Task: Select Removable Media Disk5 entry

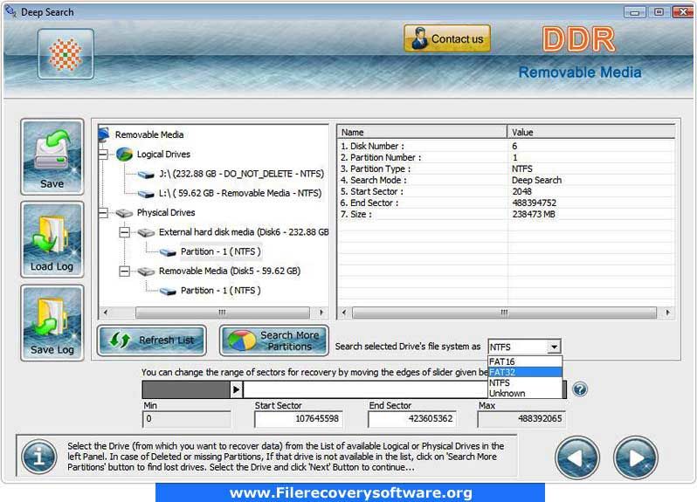Action: pos(230,271)
